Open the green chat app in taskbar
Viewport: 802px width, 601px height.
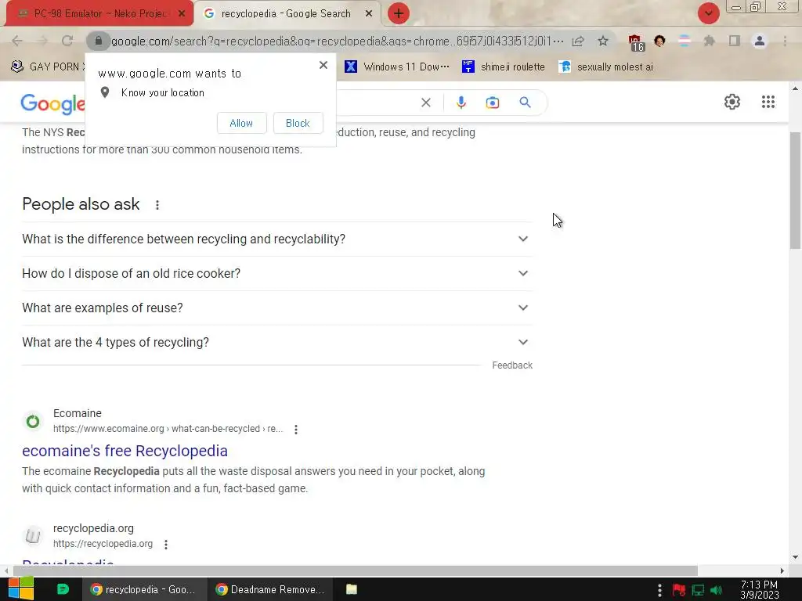click(63, 589)
